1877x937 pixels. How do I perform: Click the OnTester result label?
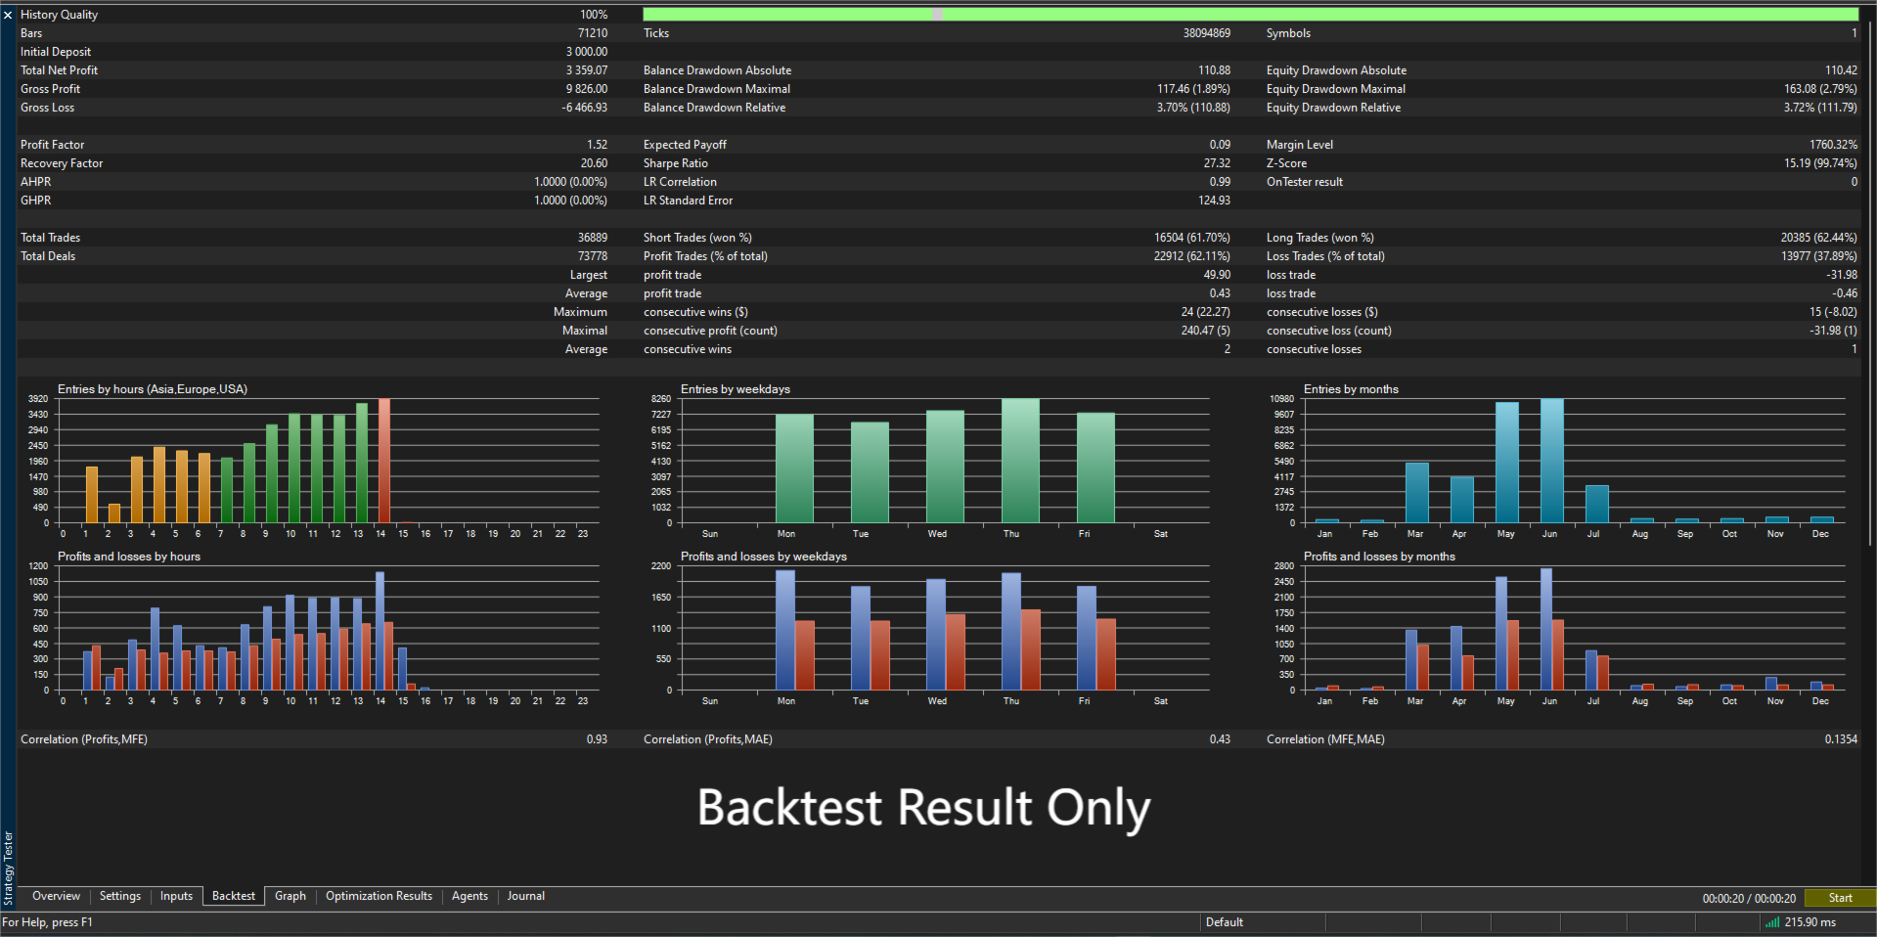click(1305, 182)
